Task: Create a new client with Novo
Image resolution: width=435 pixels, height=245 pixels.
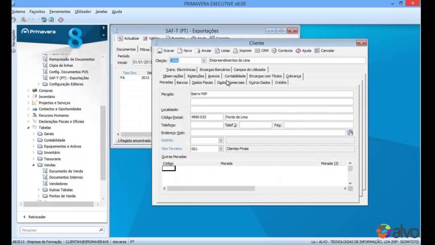Action: 185,50
